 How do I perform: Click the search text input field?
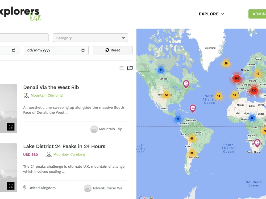pos(24,38)
